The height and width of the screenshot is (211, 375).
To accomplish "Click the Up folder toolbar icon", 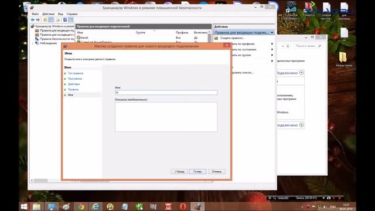I will pyautogui.click(x=45, y=20).
